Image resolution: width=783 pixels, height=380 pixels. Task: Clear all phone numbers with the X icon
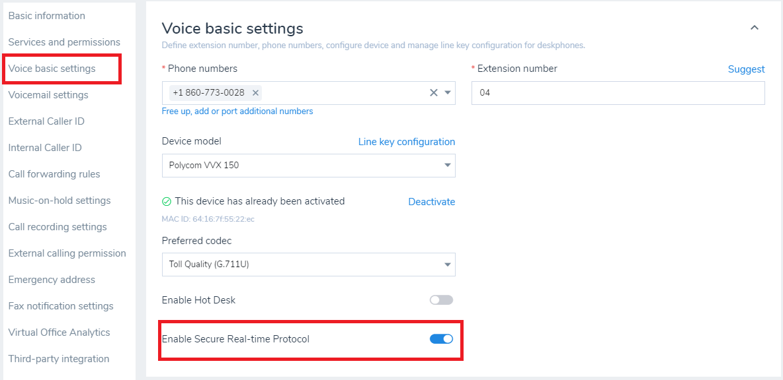(x=434, y=93)
